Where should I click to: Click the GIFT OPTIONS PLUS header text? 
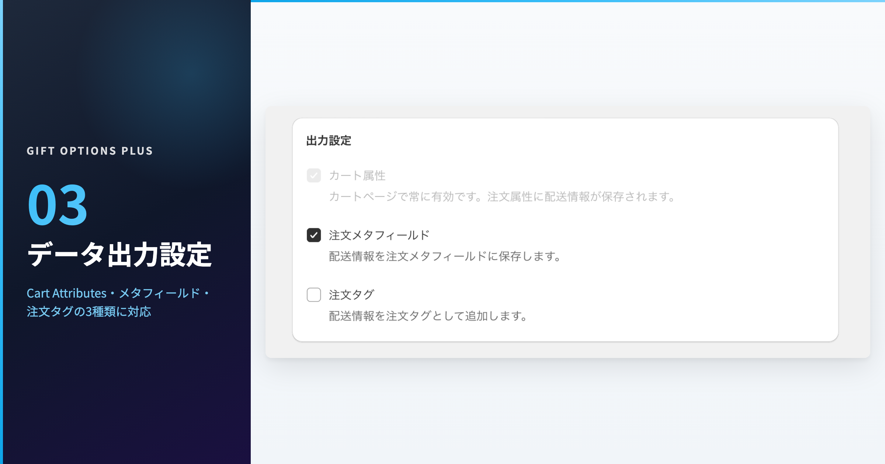pyautogui.click(x=90, y=151)
